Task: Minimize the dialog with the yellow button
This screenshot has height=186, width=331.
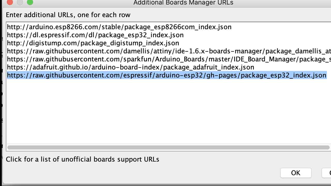Action: pos(20,2)
